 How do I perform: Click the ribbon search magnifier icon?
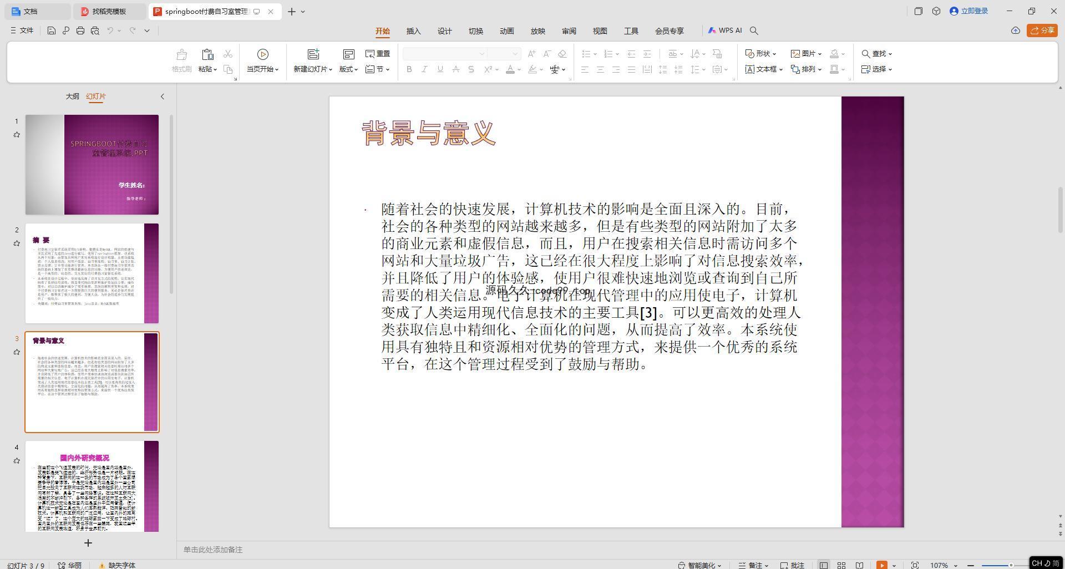click(754, 31)
